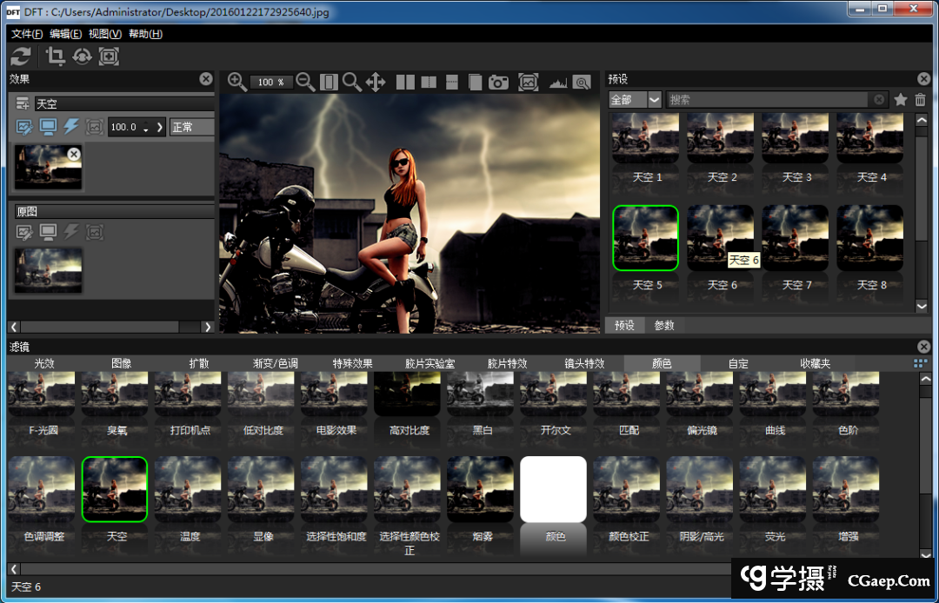Toggle the lightning effect icon for 天空 layer
This screenshot has height=603, width=939.
72,127
